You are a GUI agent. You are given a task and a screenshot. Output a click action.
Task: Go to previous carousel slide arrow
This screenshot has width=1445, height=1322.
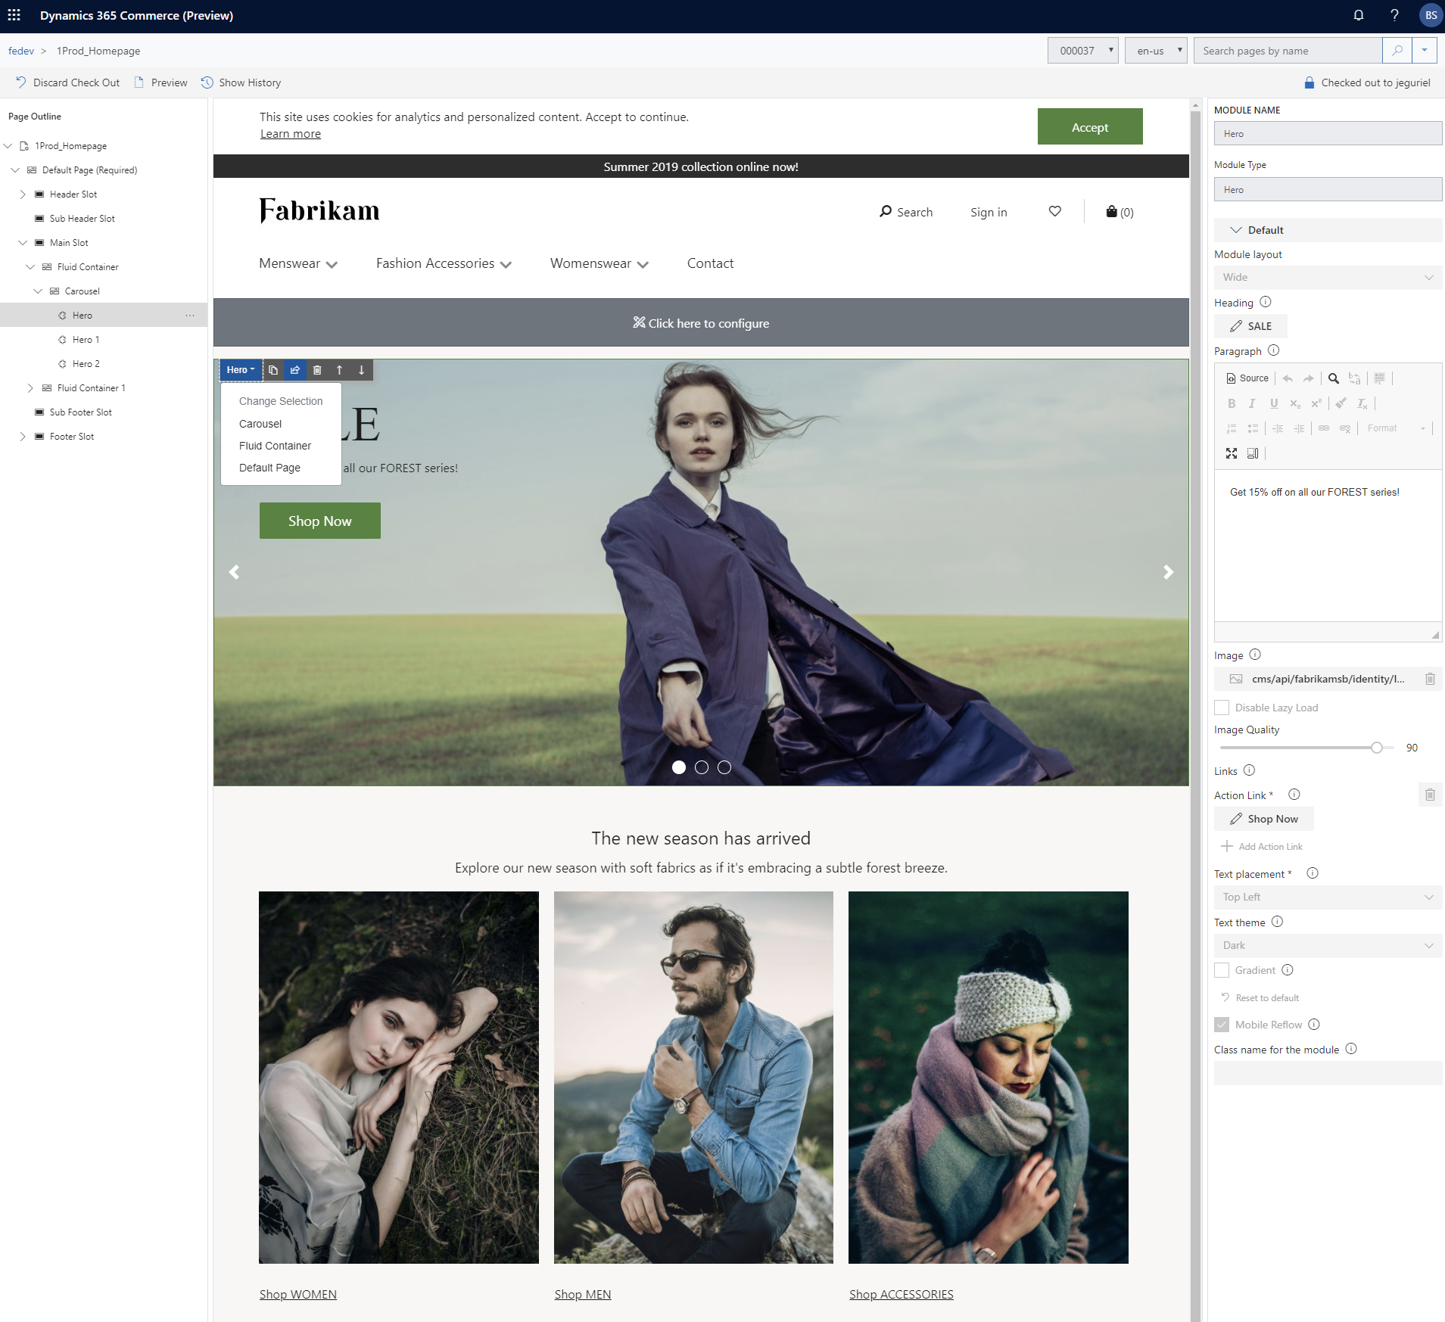pos(235,572)
